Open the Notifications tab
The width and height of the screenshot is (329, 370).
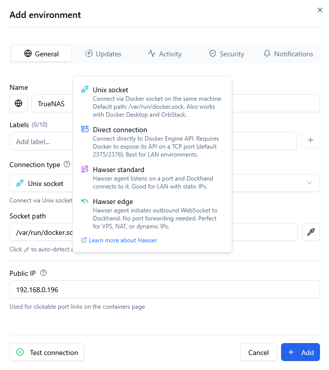[288, 54]
